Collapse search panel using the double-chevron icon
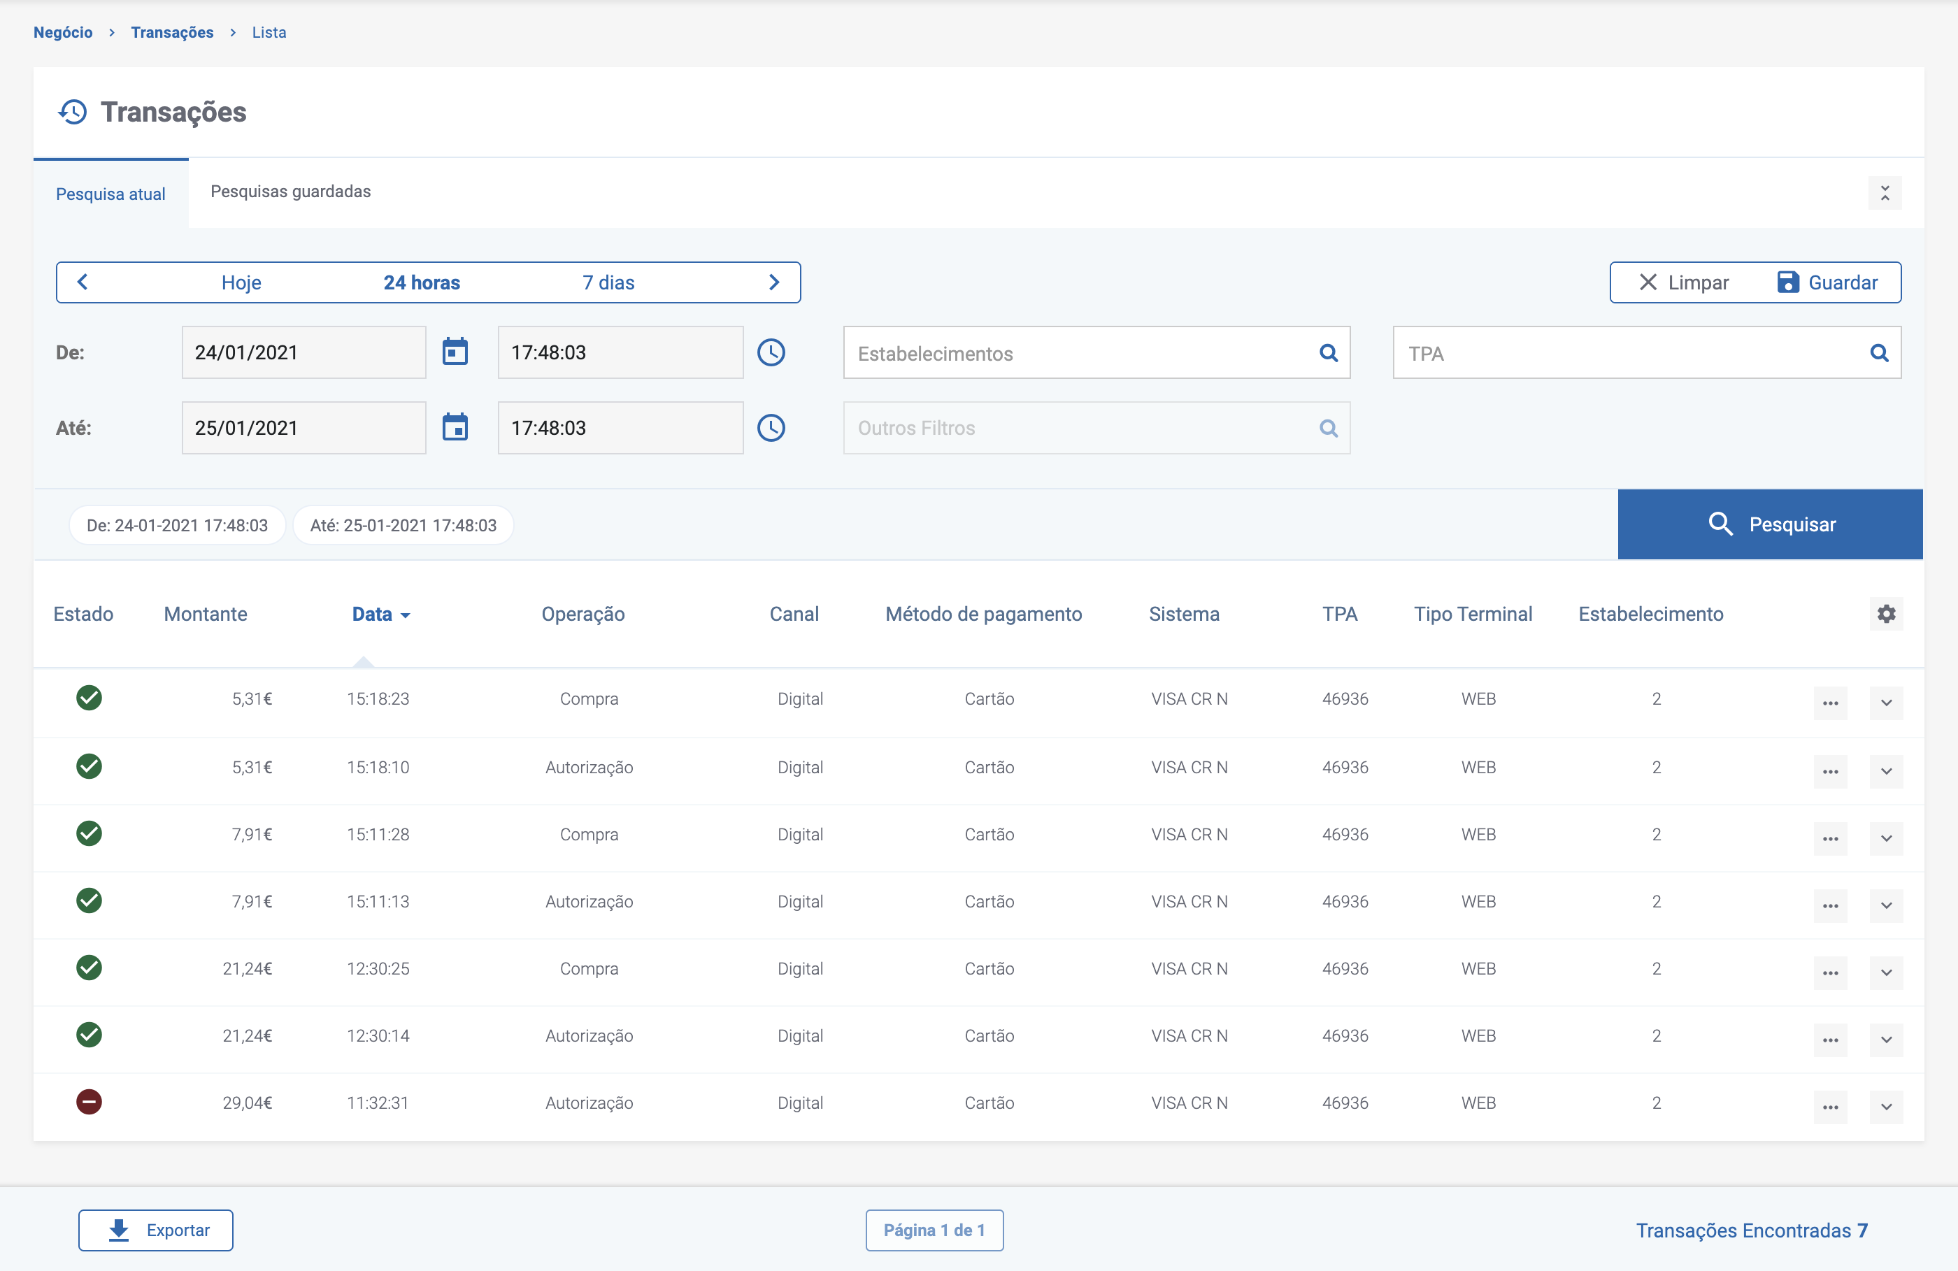The width and height of the screenshot is (1958, 1271). point(1885,194)
